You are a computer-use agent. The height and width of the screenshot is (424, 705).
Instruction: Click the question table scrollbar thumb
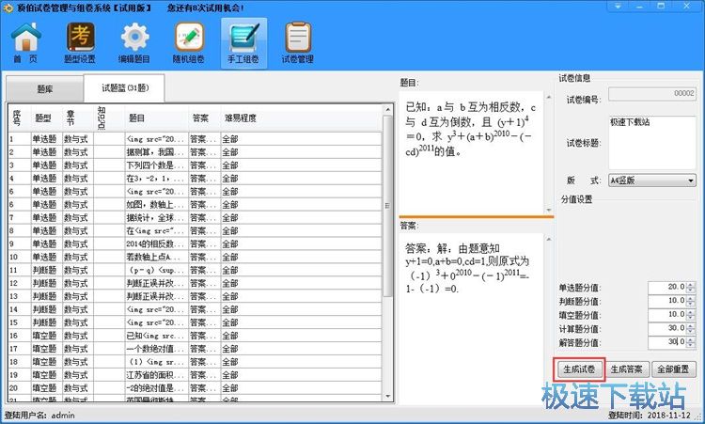pos(387,206)
